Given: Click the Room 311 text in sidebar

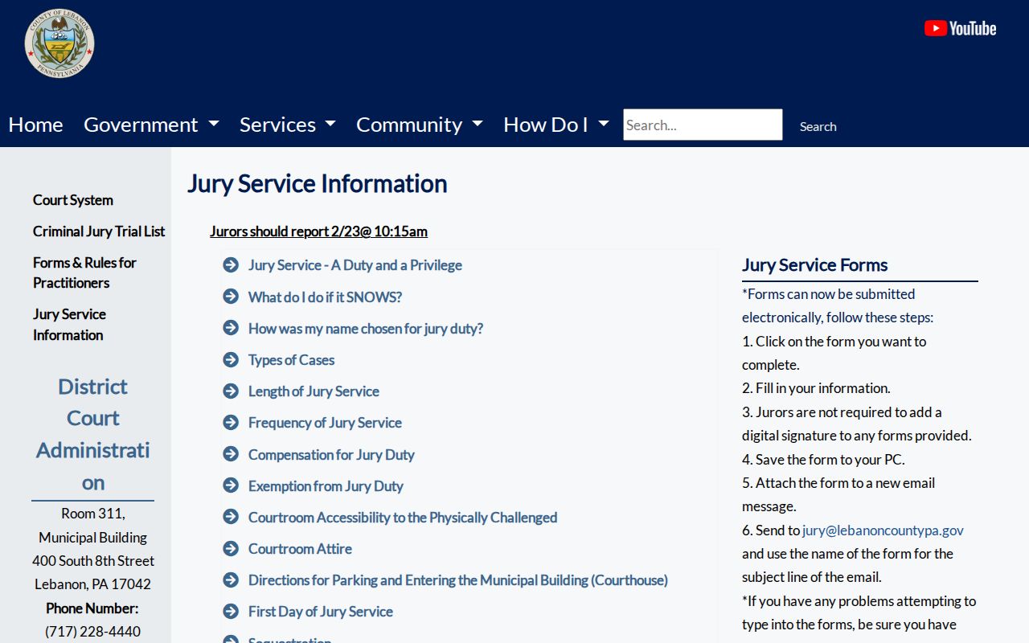Looking at the screenshot, I should (92, 514).
